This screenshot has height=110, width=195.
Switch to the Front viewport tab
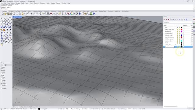pyautogui.click(x=26, y=107)
